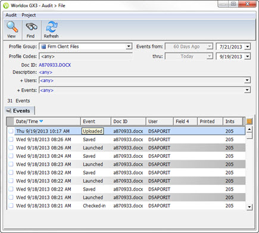The height and width of the screenshot is (233, 259).
Task: Click the Date/Time sort arrow indicator
Action: click(x=41, y=121)
